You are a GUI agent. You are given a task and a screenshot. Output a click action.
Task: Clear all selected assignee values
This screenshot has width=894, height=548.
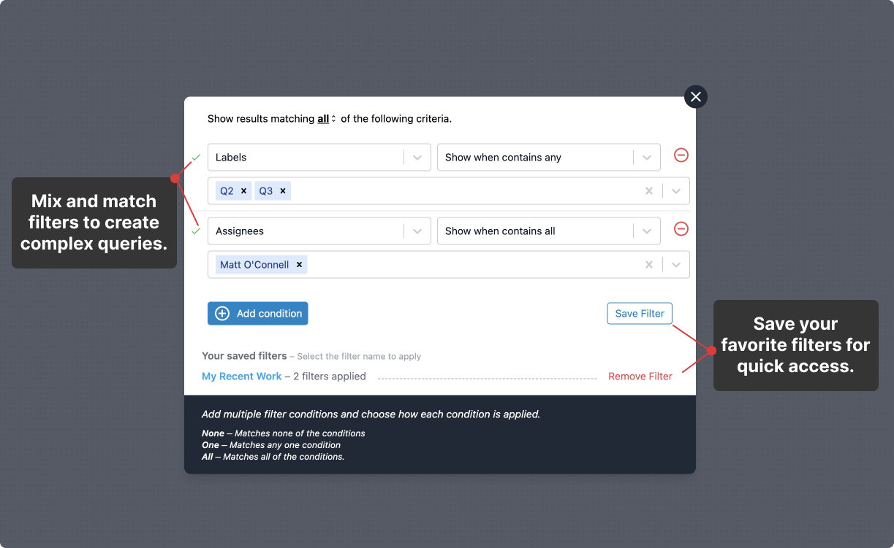coord(648,265)
